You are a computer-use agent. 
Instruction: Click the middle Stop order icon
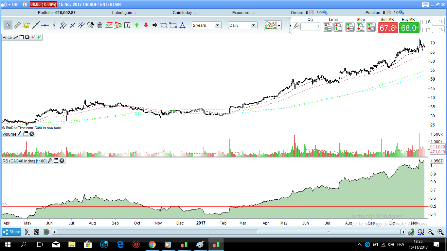[360, 27]
